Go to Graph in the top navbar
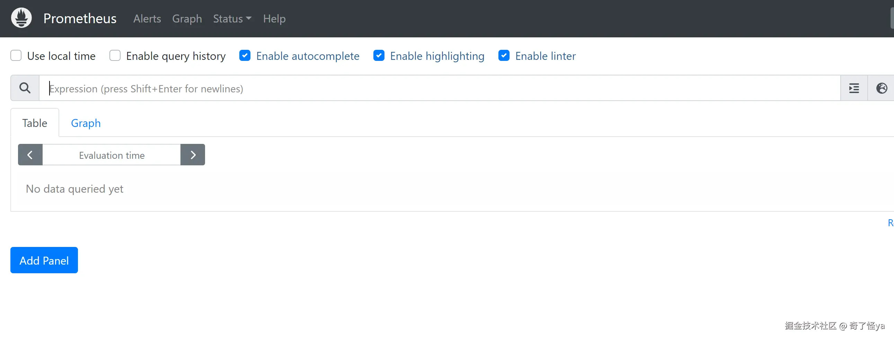 pyautogui.click(x=187, y=19)
